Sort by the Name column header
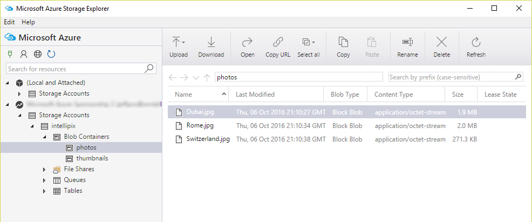 pyautogui.click(x=198, y=95)
